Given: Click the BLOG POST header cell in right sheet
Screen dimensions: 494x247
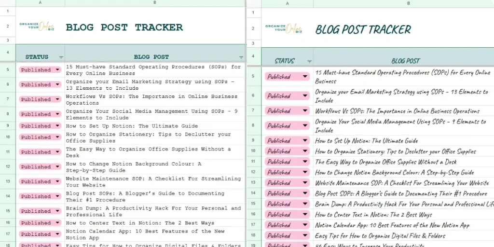Looking at the screenshot, I should click(404, 57).
